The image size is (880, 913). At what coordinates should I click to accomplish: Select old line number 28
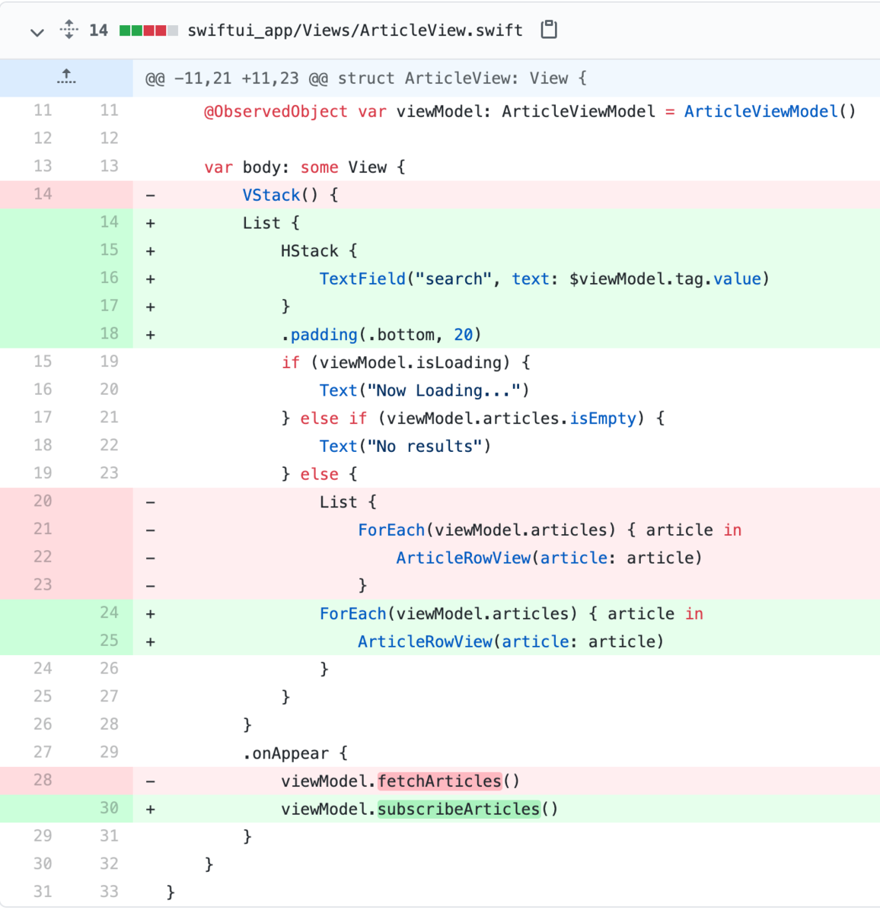43,780
